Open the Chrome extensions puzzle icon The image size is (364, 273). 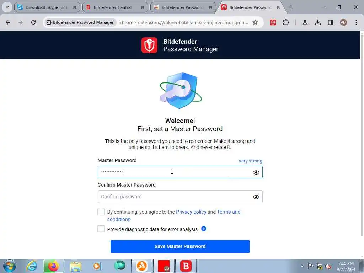(x=286, y=22)
